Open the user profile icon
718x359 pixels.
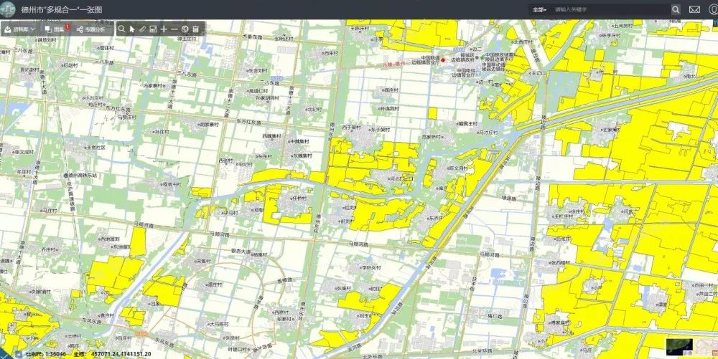click(x=714, y=9)
